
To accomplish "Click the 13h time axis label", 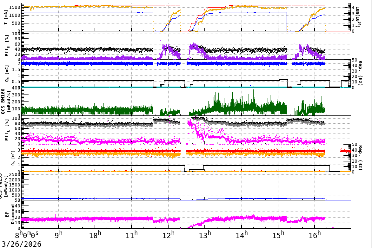I will click(x=205, y=235).
